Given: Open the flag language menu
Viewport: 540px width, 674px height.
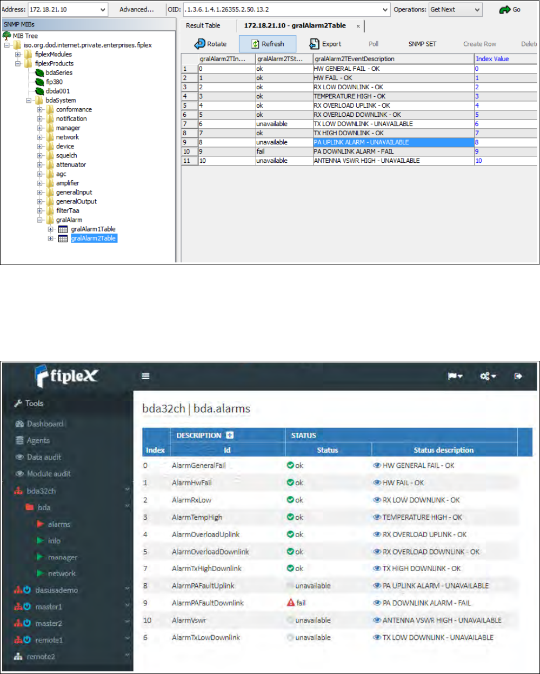Looking at the screenshot, I should [455, 376].
